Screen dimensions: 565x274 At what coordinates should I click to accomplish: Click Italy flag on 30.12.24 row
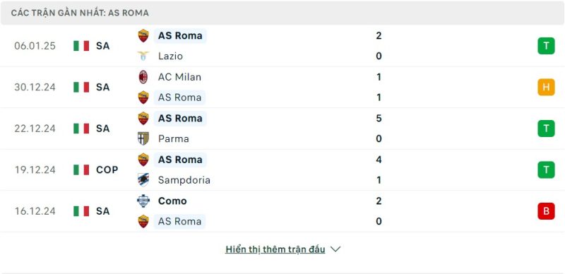(x=81, y=88)
